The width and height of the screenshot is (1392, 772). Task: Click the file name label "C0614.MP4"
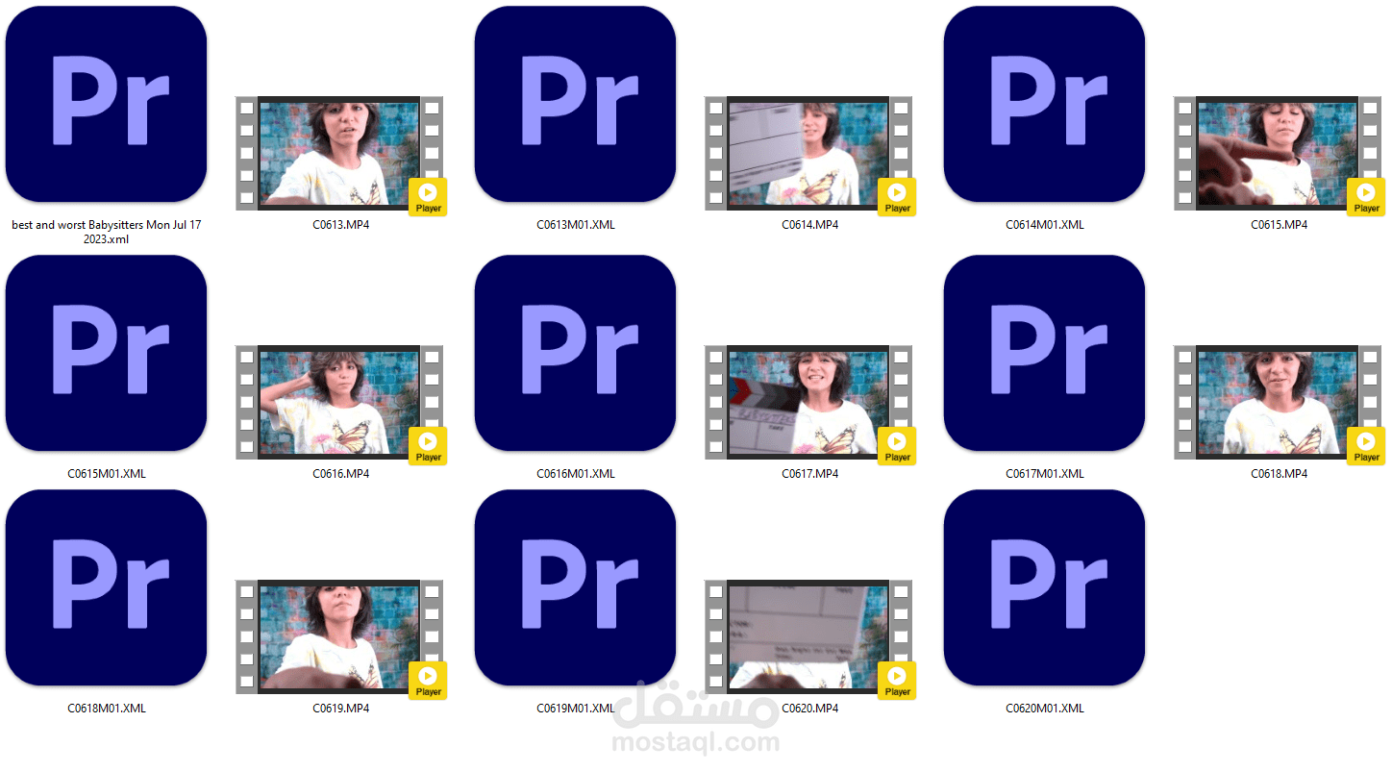click(810, 225)
